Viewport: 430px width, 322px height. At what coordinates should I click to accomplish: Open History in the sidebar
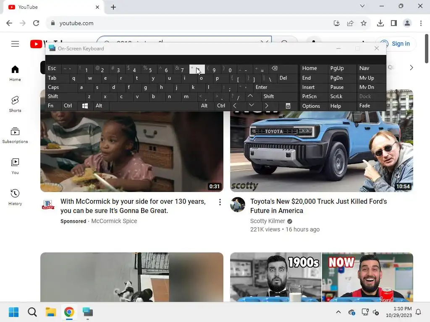tap(15, 197)
